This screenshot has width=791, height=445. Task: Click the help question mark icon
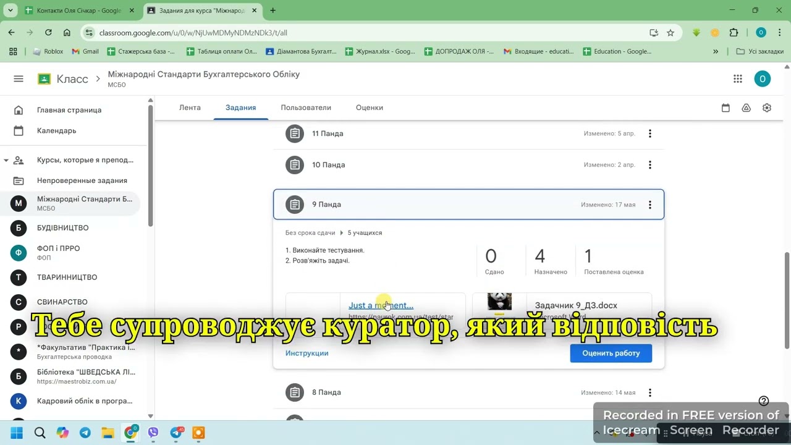point(764,400)
